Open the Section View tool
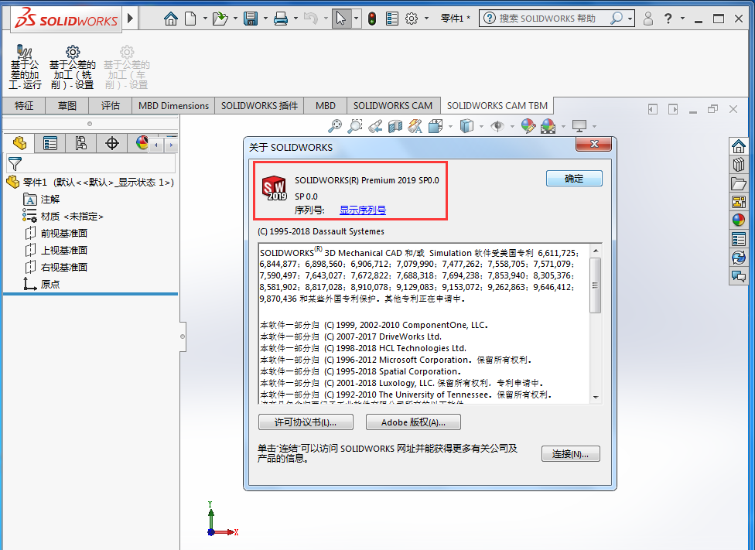This screenshot has width=755, height=550. [x=395, y=126]
